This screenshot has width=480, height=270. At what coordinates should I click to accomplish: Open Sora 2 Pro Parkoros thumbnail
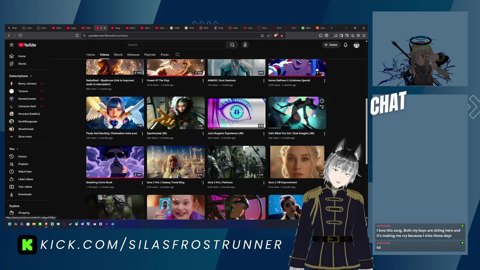point(236,162)
